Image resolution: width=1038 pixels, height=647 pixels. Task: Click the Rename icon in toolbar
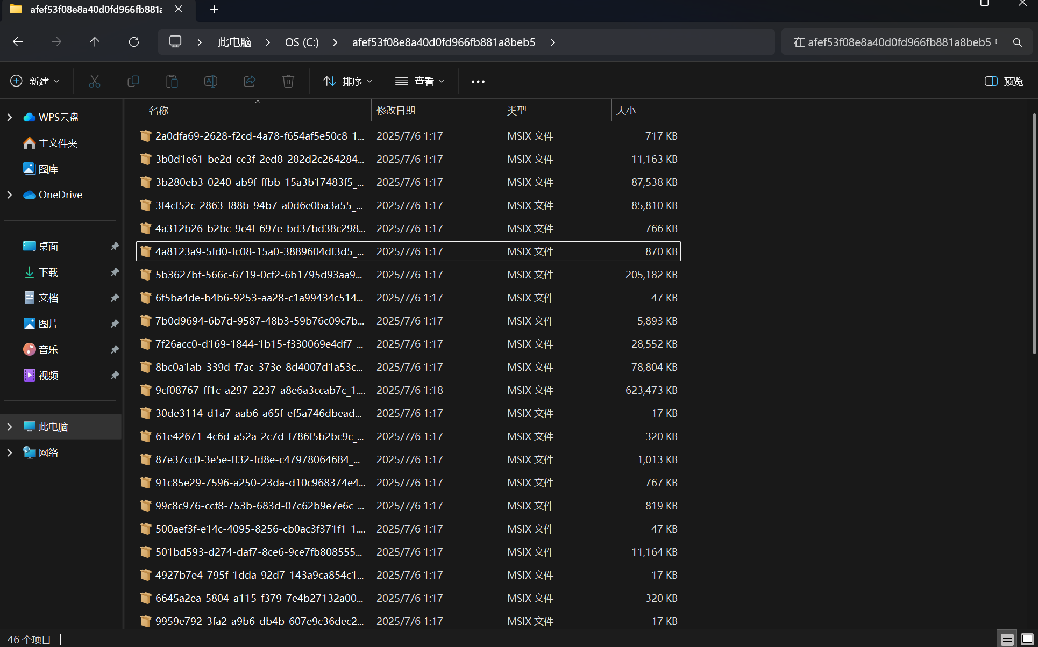210,81
